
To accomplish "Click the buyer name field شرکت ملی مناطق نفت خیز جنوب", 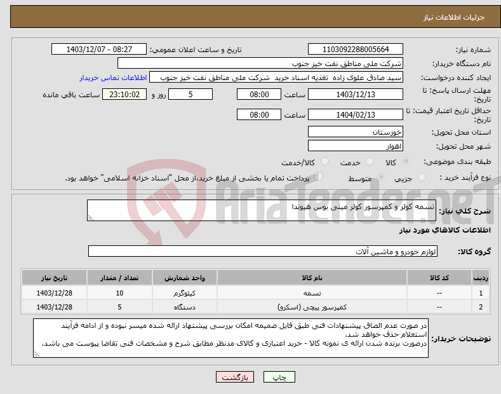I will [x=260, y=64].
